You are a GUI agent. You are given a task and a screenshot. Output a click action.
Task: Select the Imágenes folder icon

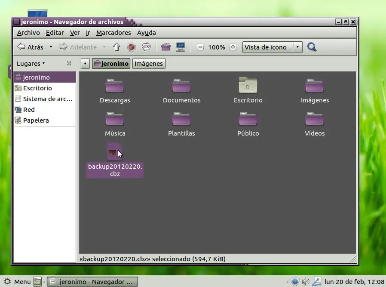coord(314,85)
